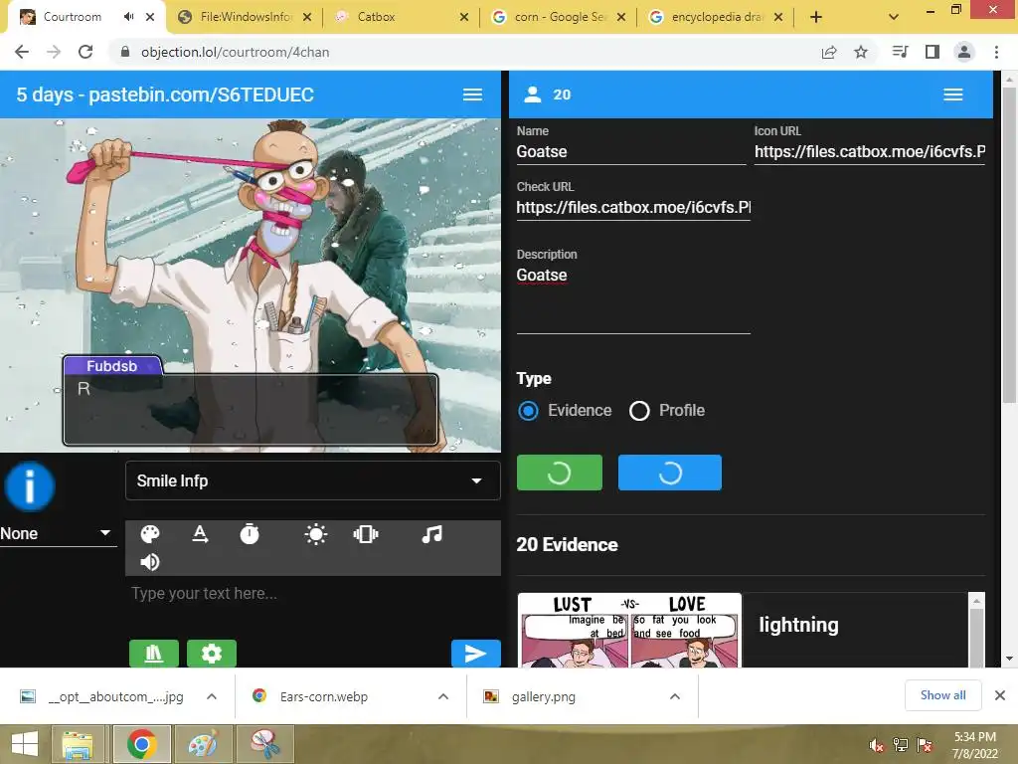This screenshot has height=764, width=1018.
Task: Close the downloads bar
Action: click(x=1000, y=695)
